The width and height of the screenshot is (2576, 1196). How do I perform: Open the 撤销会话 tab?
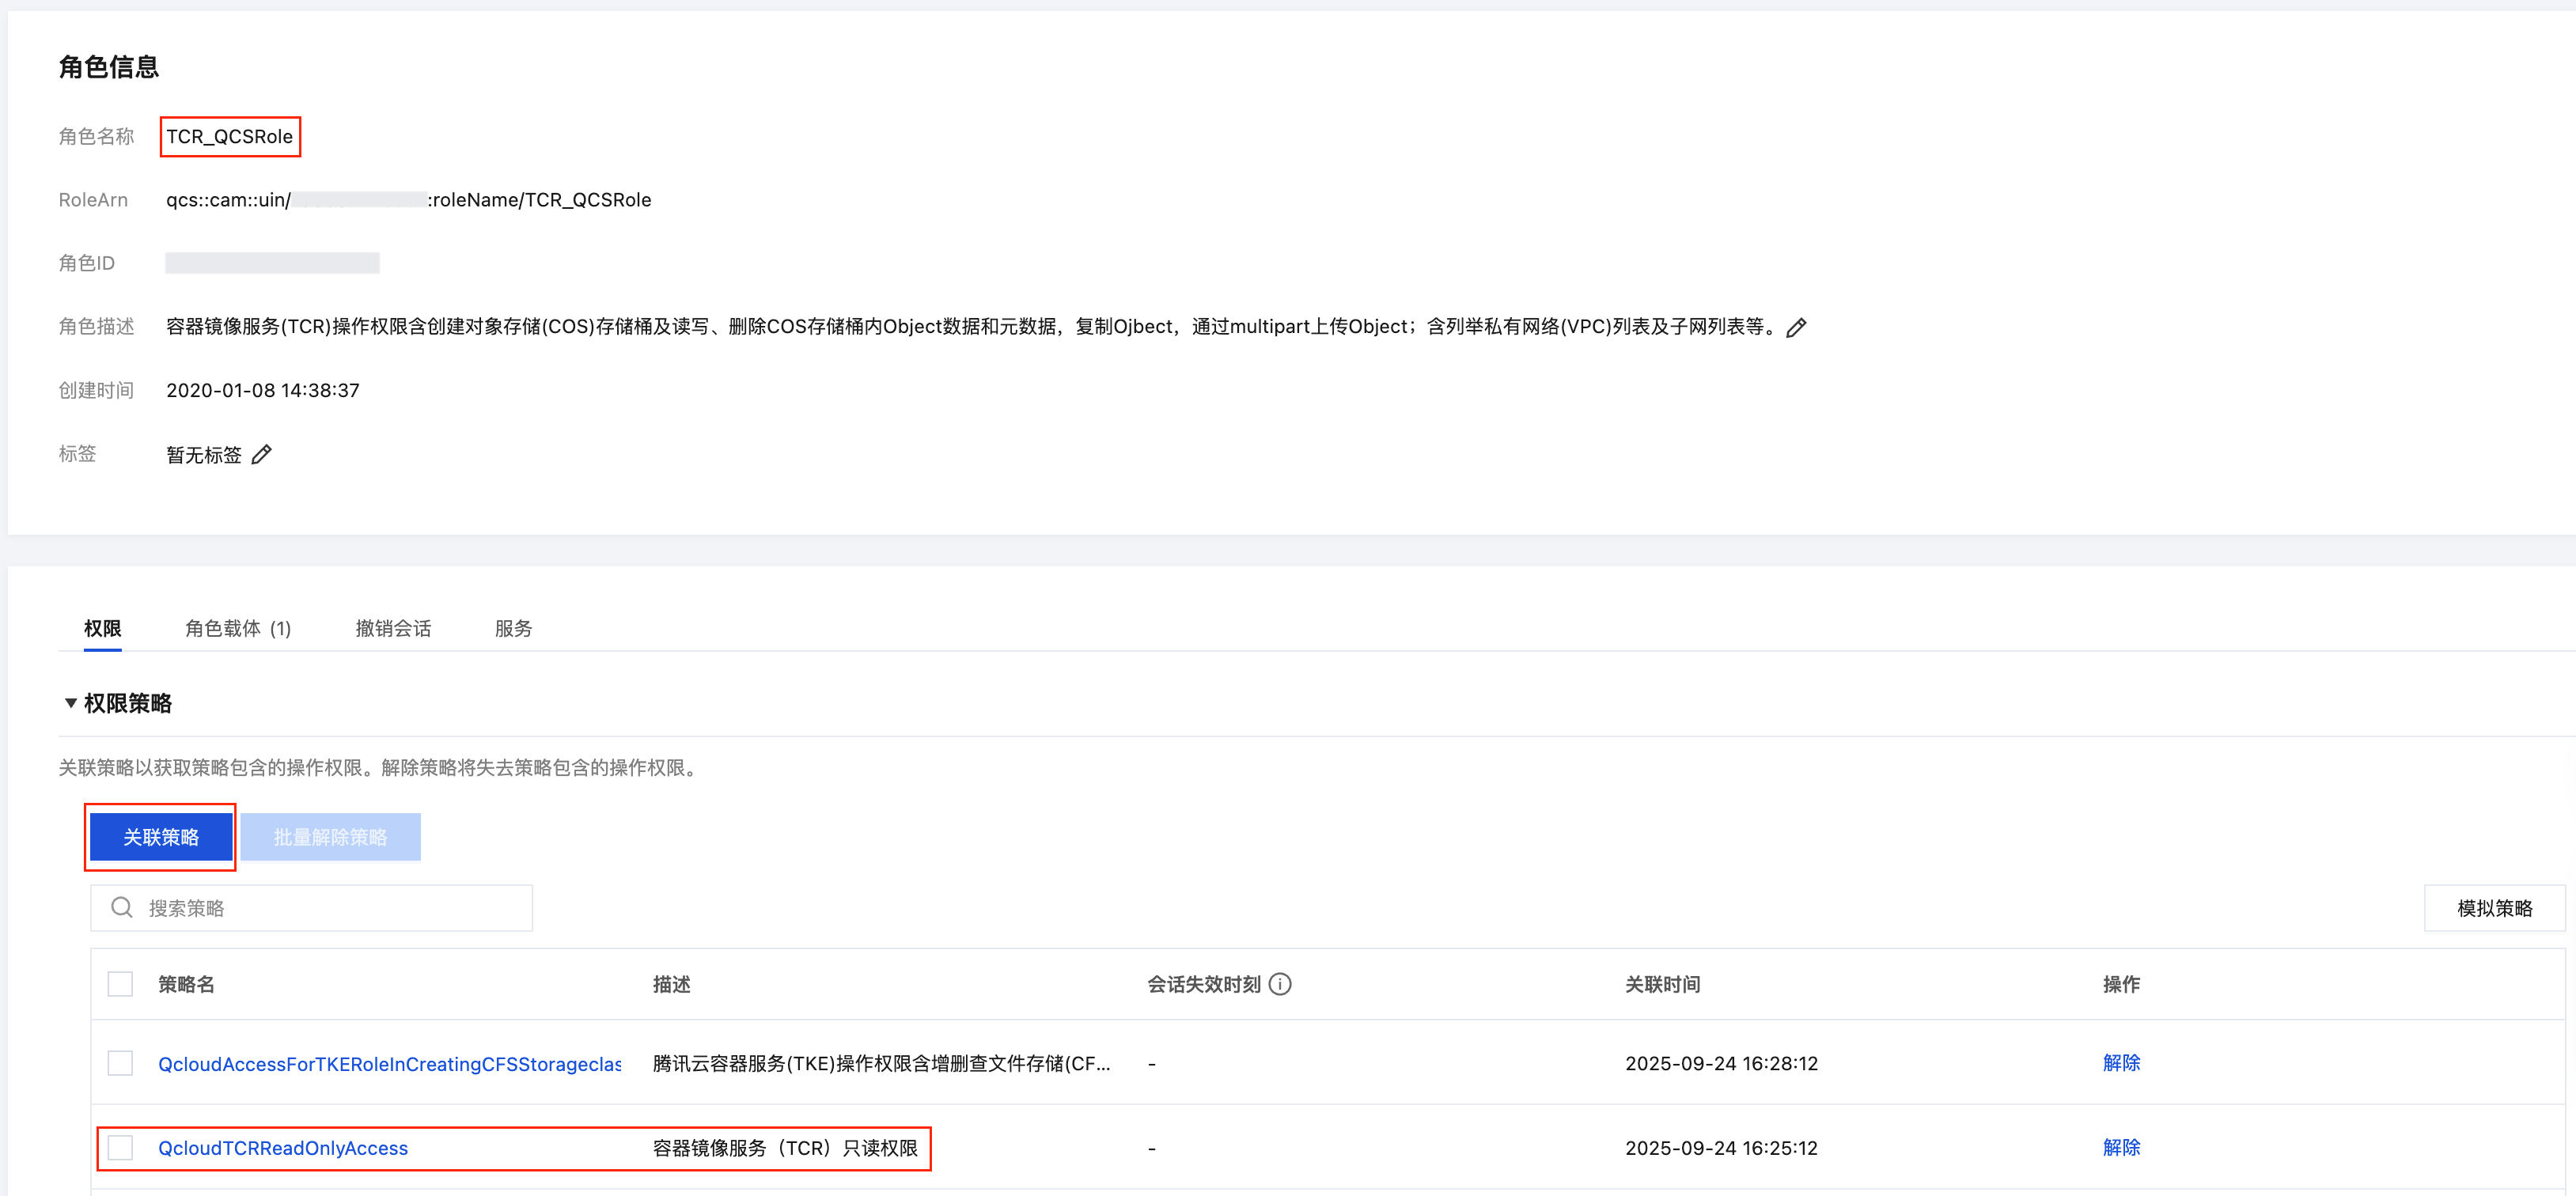(393, 628)
